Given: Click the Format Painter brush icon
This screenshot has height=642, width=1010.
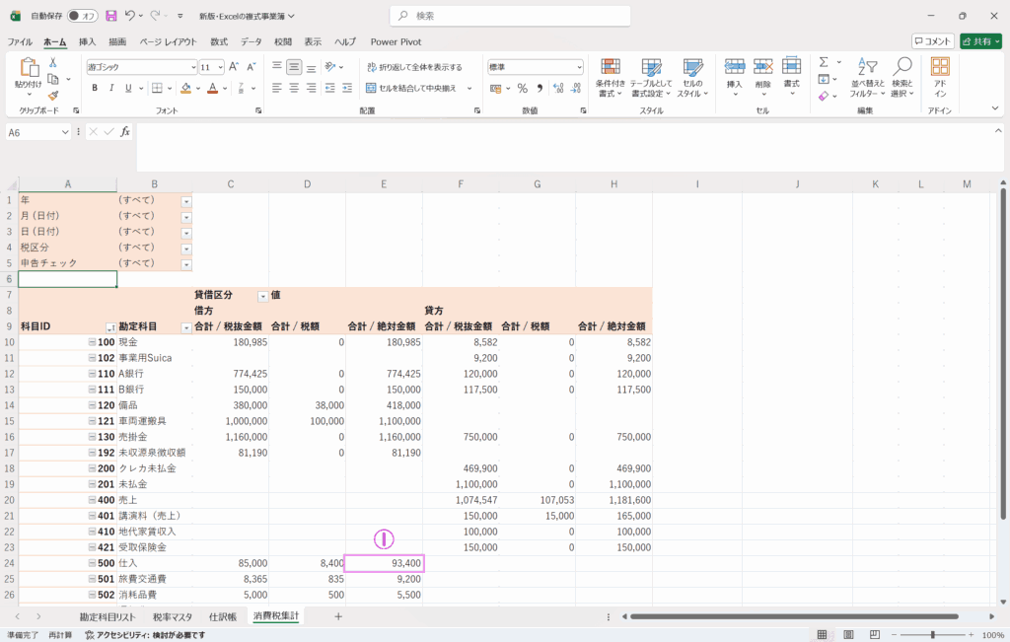Looking at the screenshot, I should pos(53,96).
